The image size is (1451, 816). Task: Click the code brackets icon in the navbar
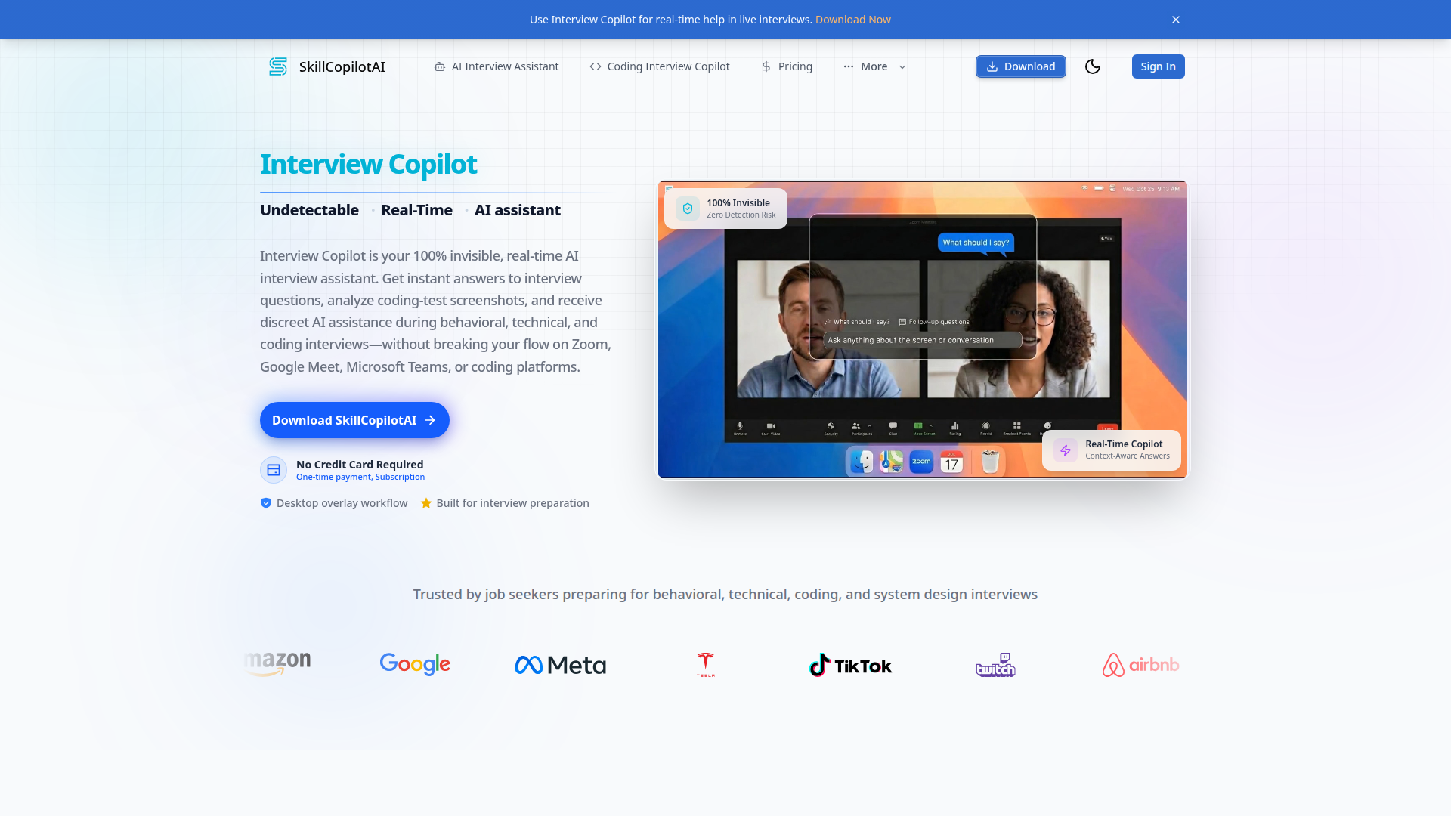pos(596,66)
